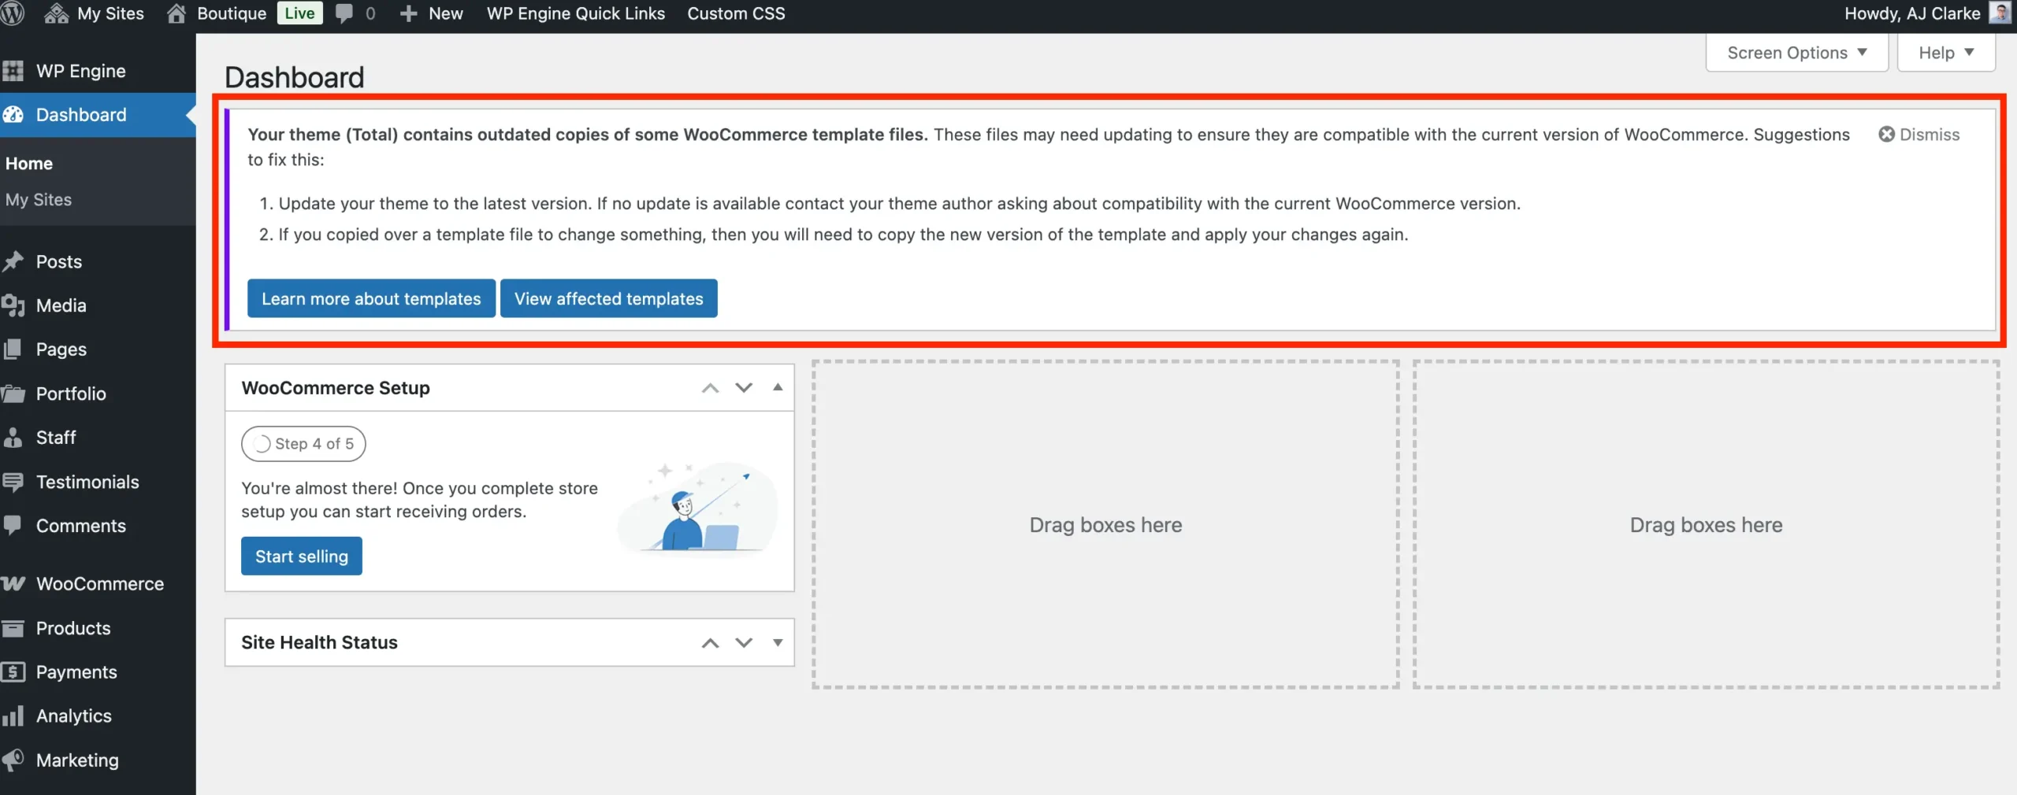
Task: Click the Comments sidebar bubble icon
Action: pyautogui.click(x=13, y=525)
